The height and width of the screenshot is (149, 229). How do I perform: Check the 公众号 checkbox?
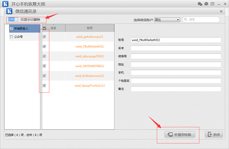click(11, 37)
